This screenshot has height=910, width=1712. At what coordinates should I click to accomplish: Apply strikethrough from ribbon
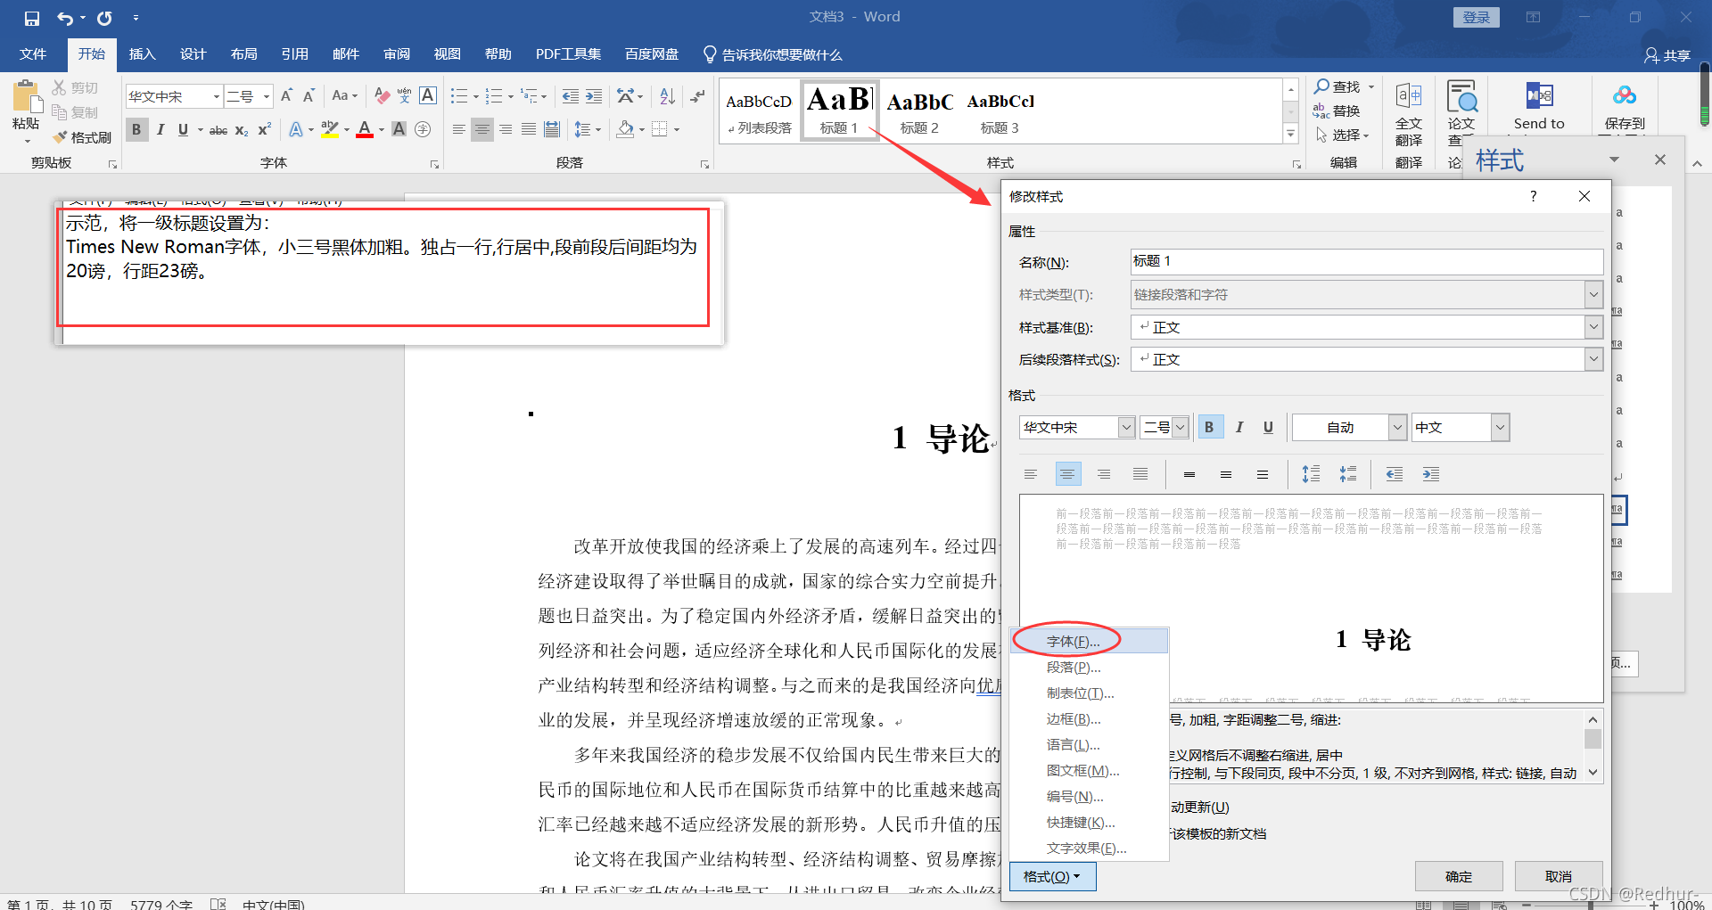point(218,129)
